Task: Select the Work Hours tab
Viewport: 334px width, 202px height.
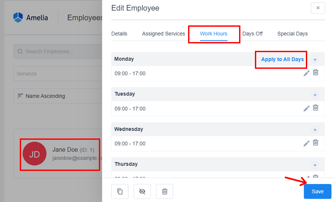Action: pos(214,34)
